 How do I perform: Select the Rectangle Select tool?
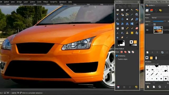point(118,10)
